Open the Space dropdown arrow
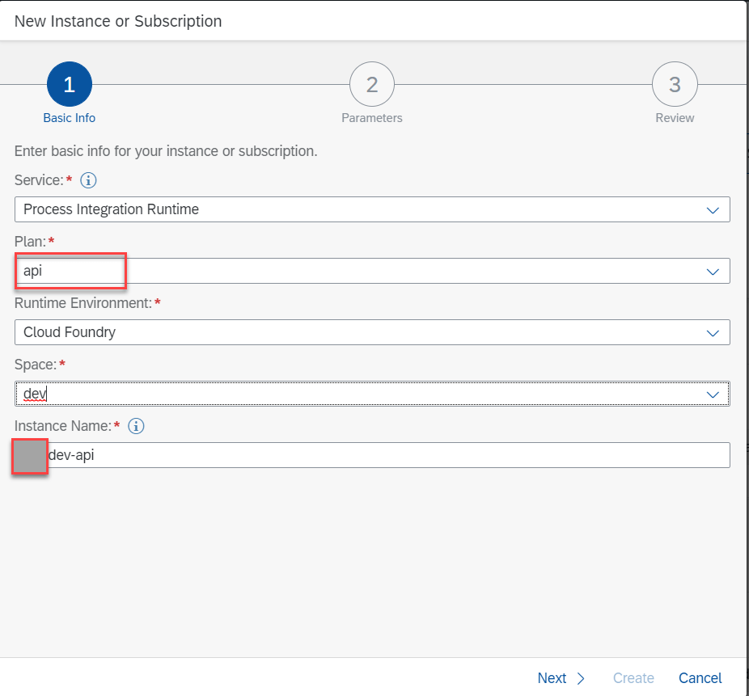The width and height of the screenshot is (749, 696). [713, 394]
